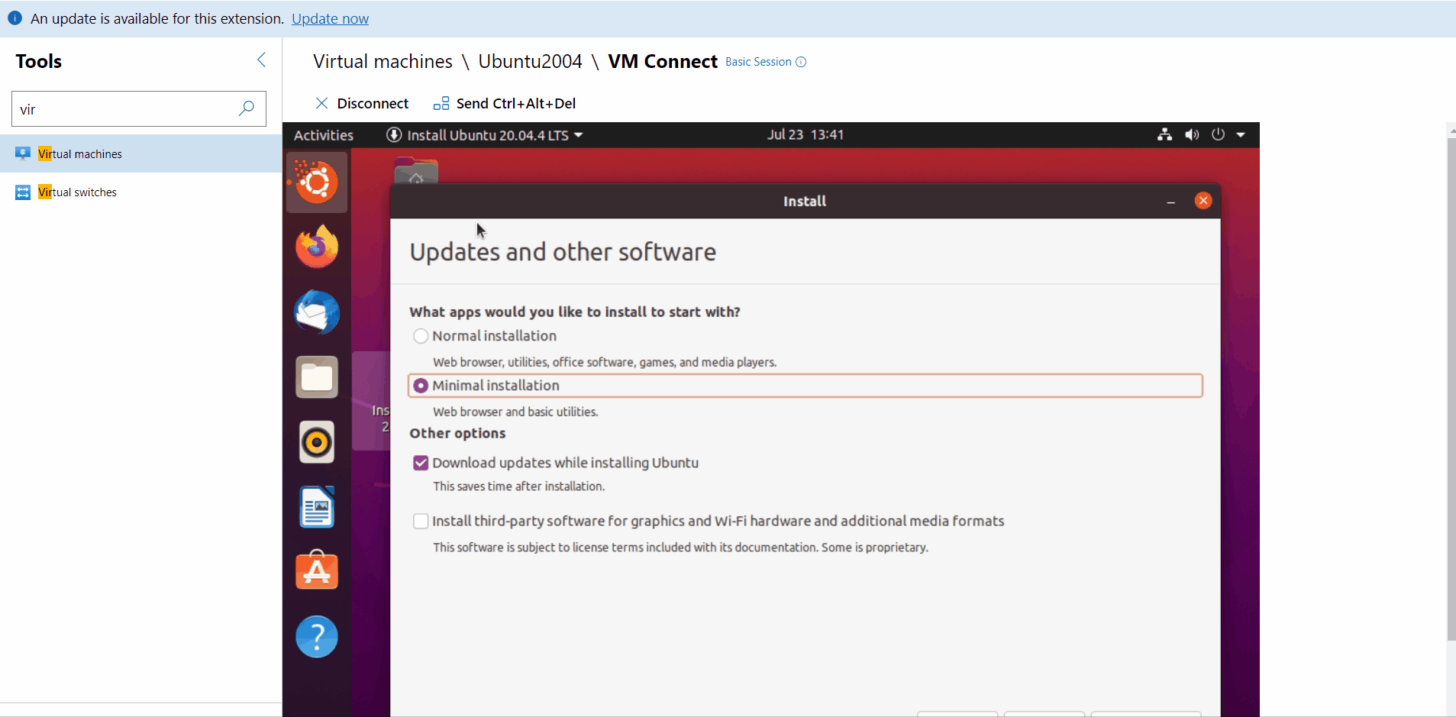Go to Virtual machines breadcrumb
Viewport: 1456px width, 717px height.
(383, 61)
